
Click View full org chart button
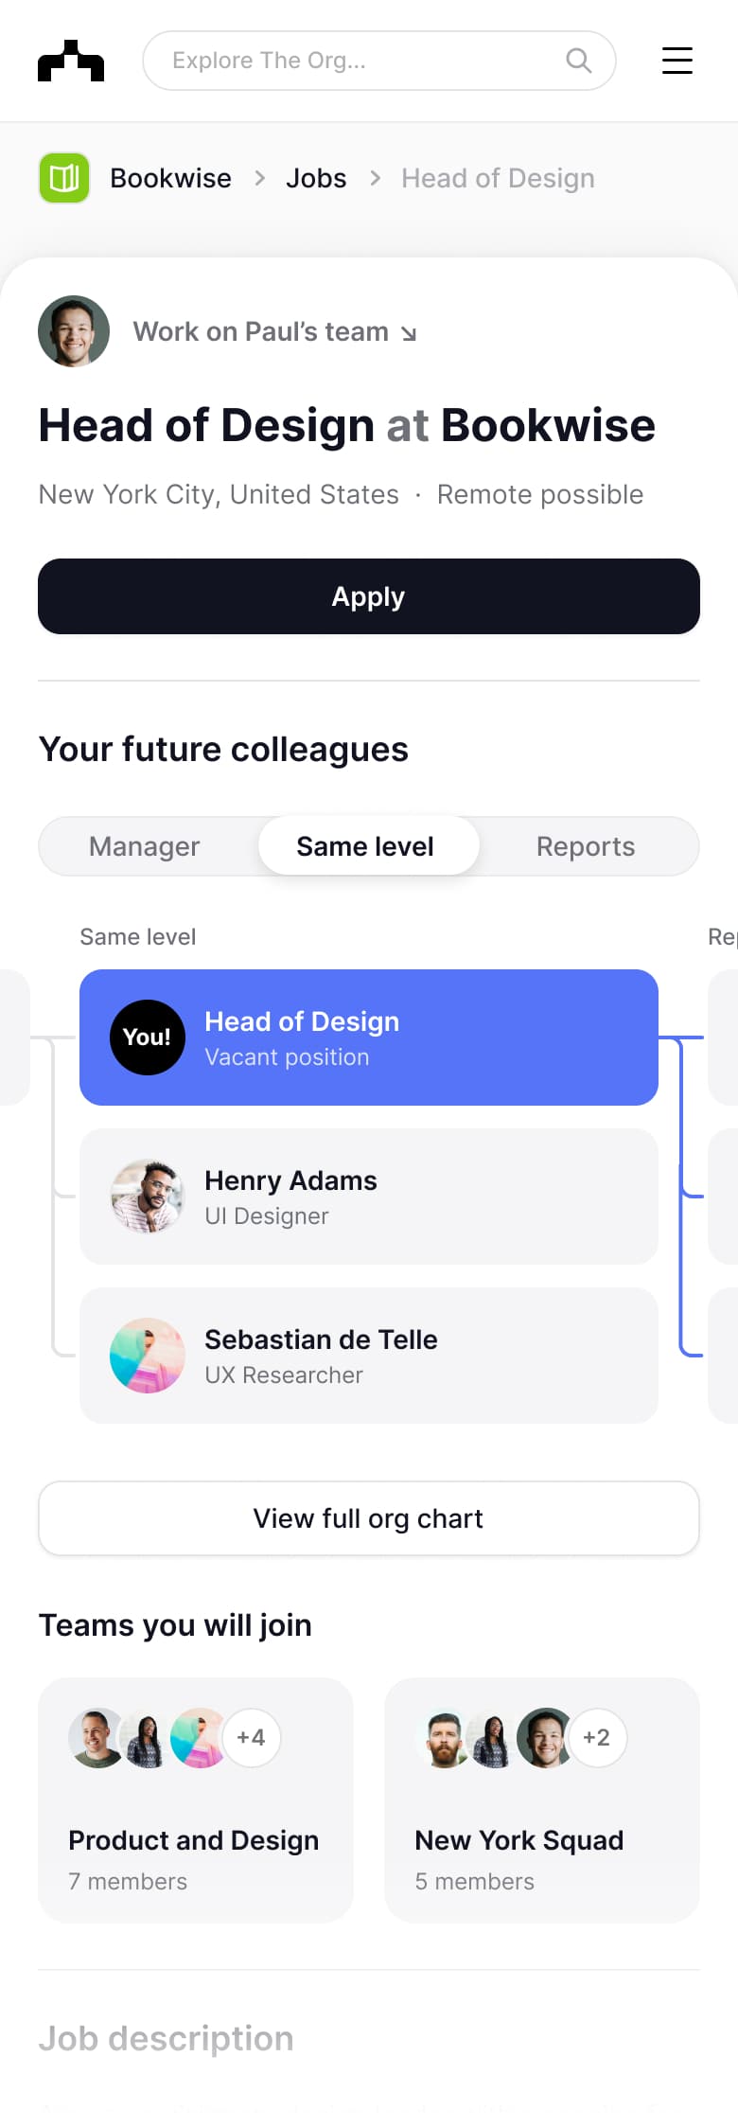pyautogui.click(x=369, y=1518)
